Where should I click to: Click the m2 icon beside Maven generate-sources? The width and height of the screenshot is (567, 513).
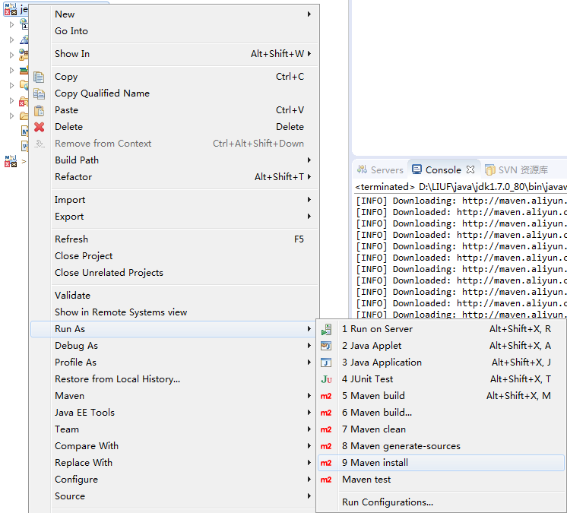click(326, 446)
